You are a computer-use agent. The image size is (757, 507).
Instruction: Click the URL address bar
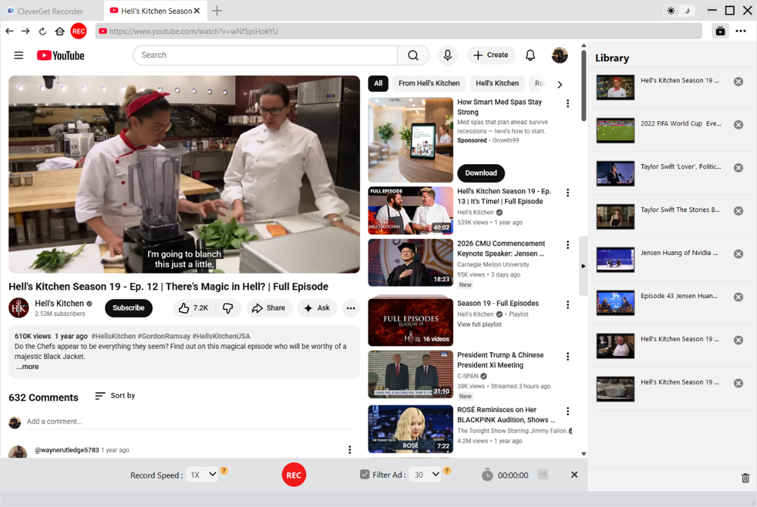[x=398, y=31]
